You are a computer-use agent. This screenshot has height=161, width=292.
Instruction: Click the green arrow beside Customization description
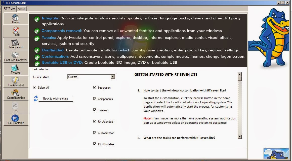37,57
